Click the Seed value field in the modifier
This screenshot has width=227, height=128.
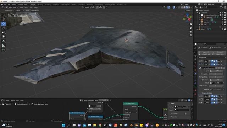[x=217, y=71]
